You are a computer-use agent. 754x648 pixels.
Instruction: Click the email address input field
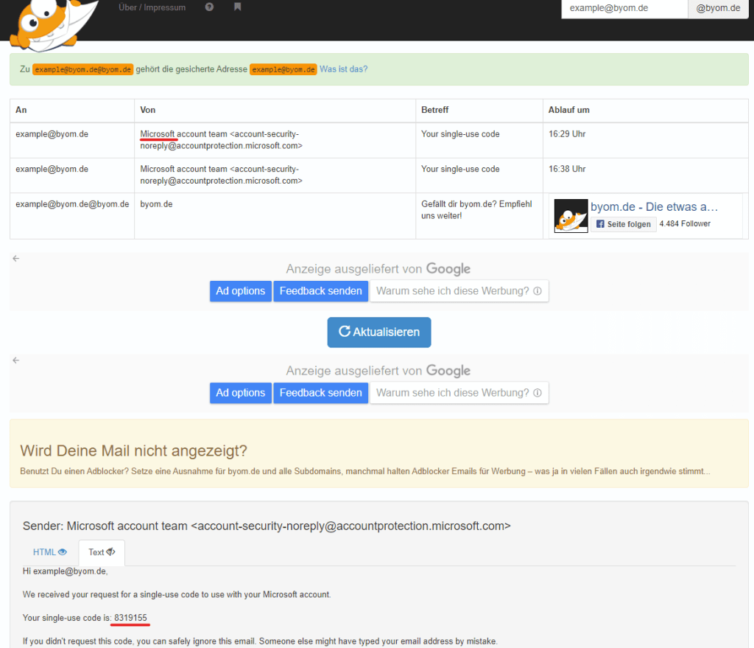pyautogui.click(x=624, y=8)
